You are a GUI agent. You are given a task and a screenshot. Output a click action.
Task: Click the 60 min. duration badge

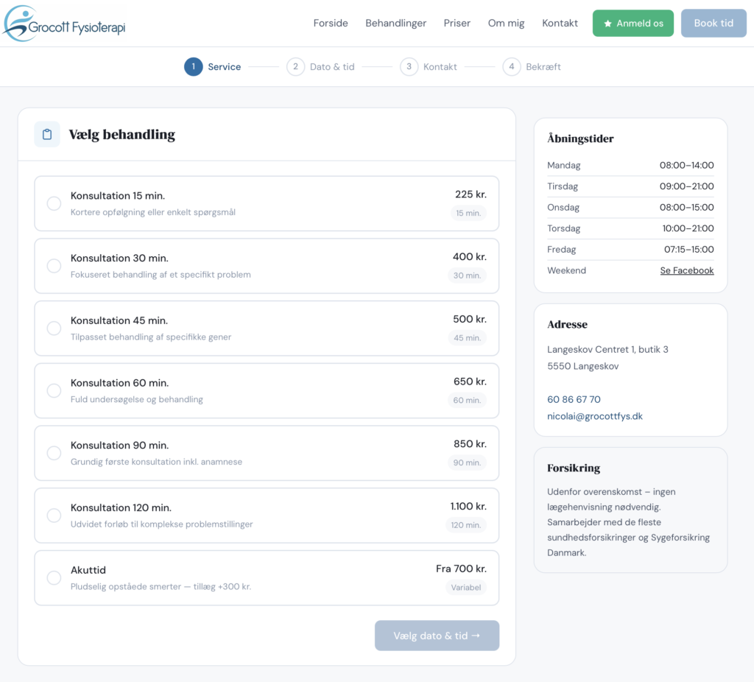point(467,400)
